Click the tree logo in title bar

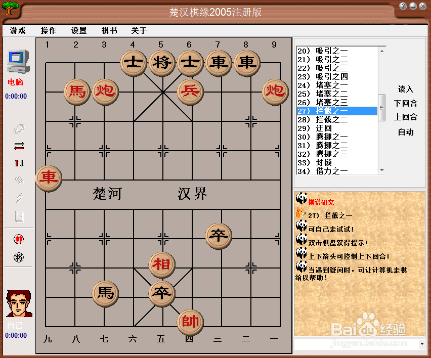[11, 8]
